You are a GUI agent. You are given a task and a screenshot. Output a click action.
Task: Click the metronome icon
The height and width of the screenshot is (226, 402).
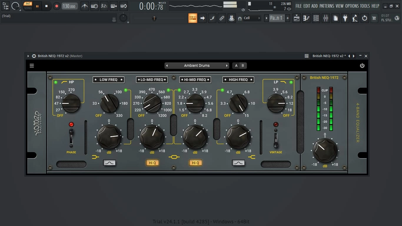coord(85,6)
